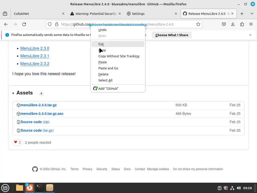
Task: Open the tracking protection shield icon
Action: click(50, 24)
